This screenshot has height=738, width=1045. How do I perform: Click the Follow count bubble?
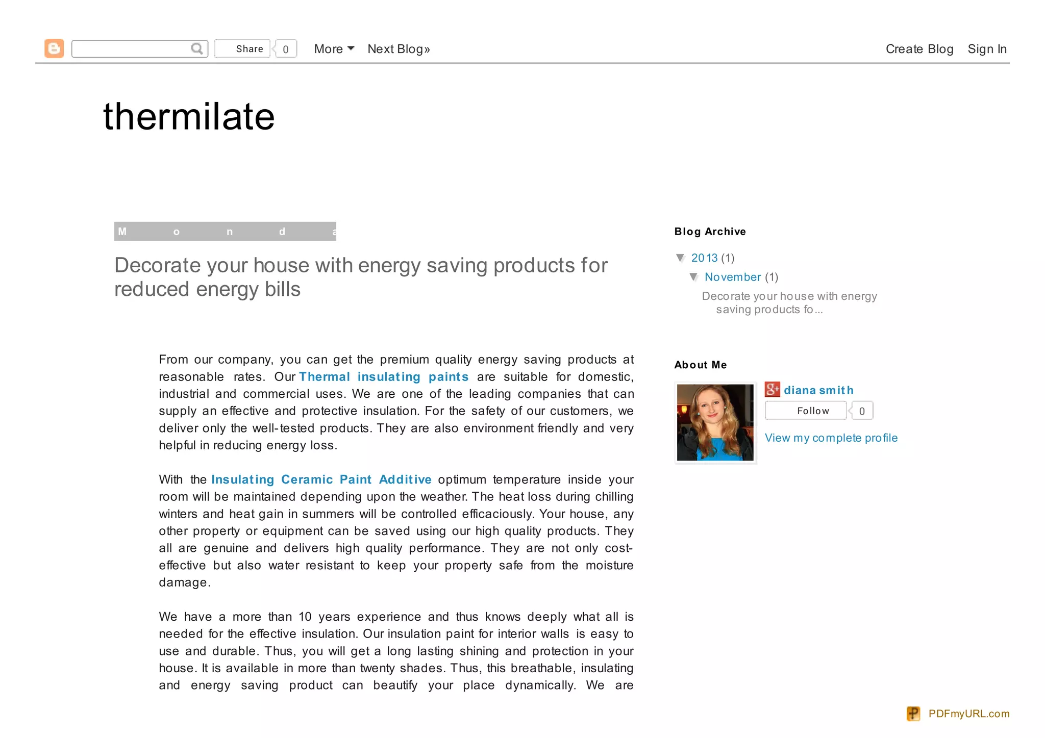pyautogui.click(x=862, y=411)
